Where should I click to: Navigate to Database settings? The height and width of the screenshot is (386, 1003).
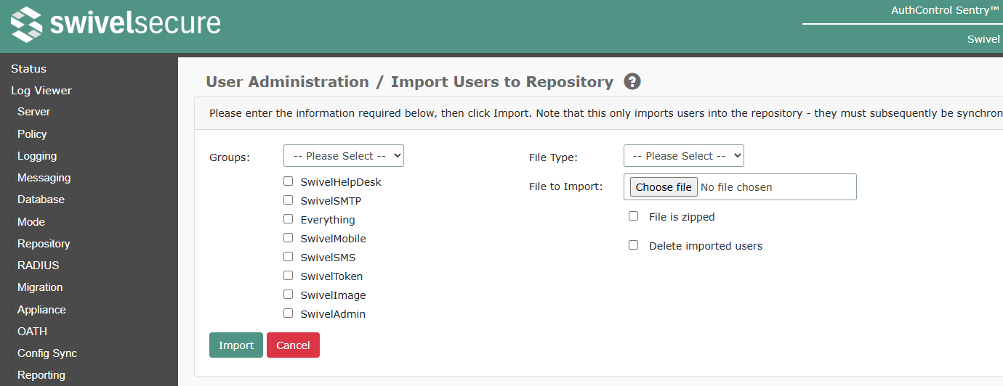pos(41,200)
